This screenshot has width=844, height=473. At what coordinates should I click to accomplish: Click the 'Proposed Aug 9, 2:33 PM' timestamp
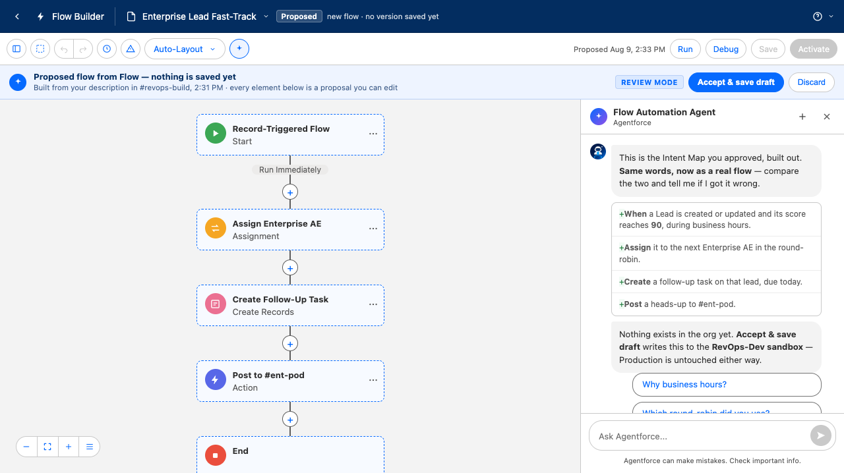pyautogui.click(x=619, y=49)
